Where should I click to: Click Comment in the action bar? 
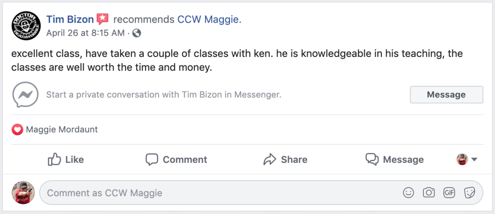point(176,160)
